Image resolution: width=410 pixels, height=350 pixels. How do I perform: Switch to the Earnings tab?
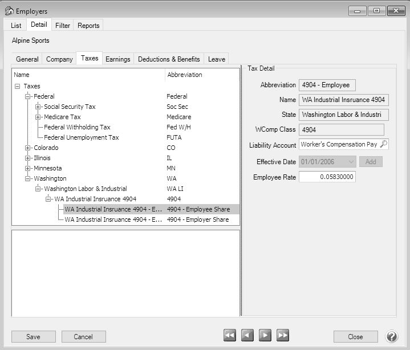[117, 59]
